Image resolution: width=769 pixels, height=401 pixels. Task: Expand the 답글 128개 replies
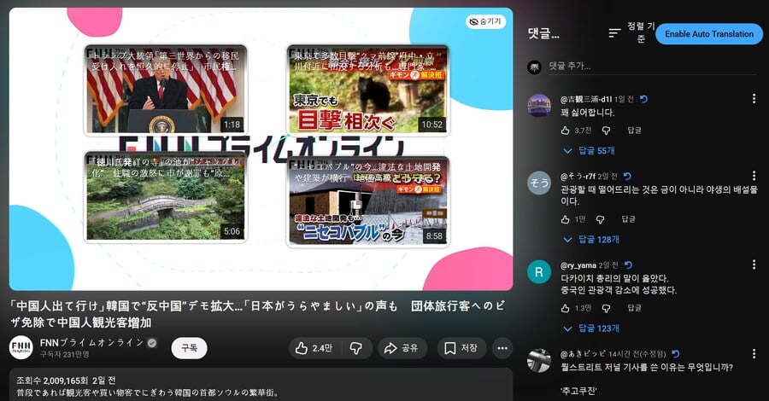click(591, 240)
